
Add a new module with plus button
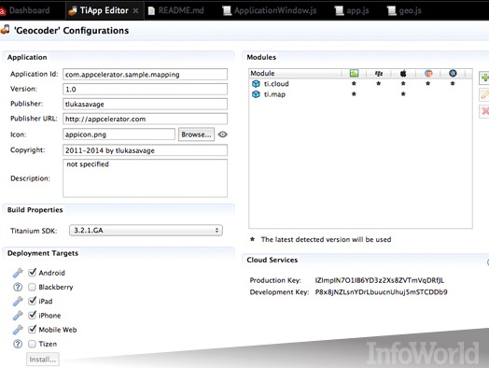coord(484,78)
